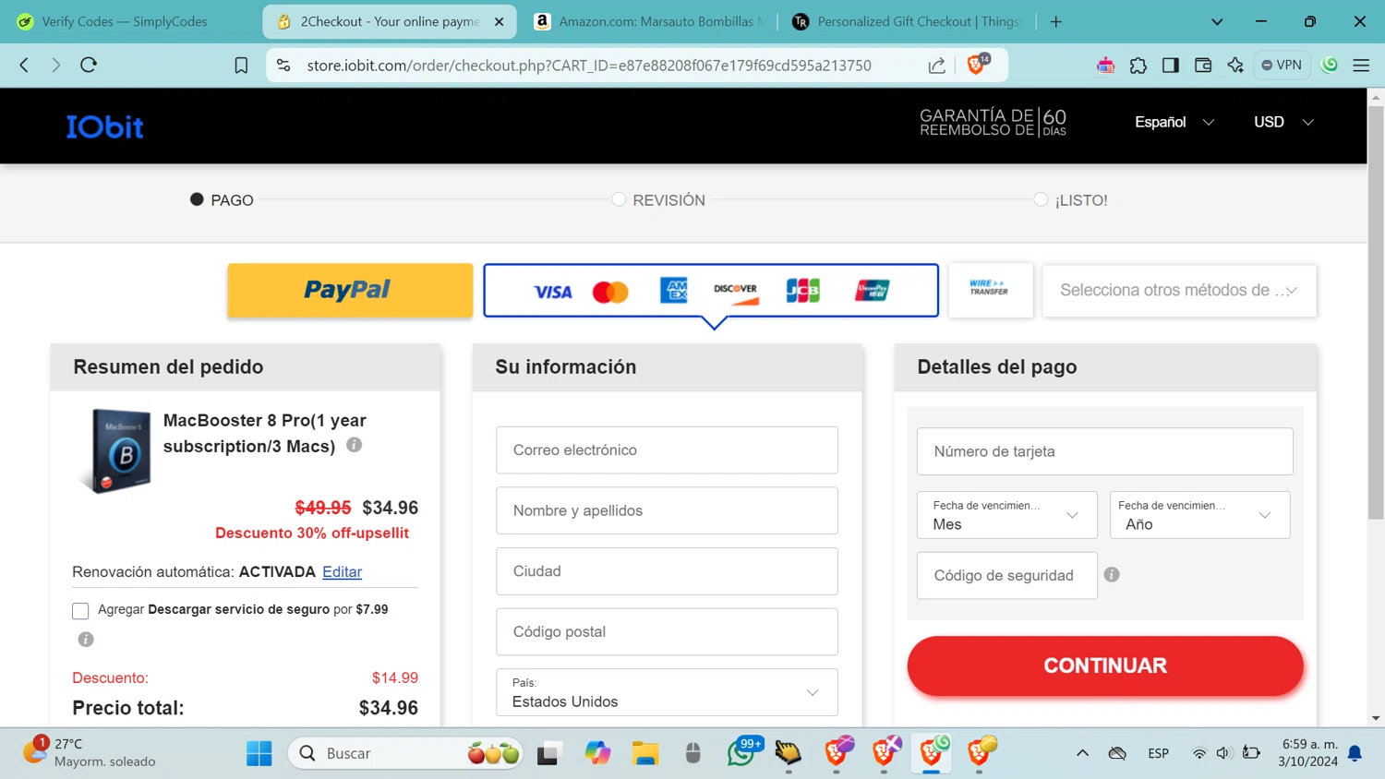The width and height of the screenshot is (1385, 779).
Task: Select Visa card logo
Action: tap(552, 292)
